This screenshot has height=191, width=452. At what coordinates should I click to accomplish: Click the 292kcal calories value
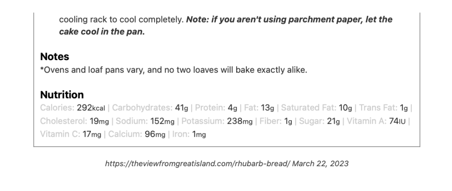tap(91, 107)
